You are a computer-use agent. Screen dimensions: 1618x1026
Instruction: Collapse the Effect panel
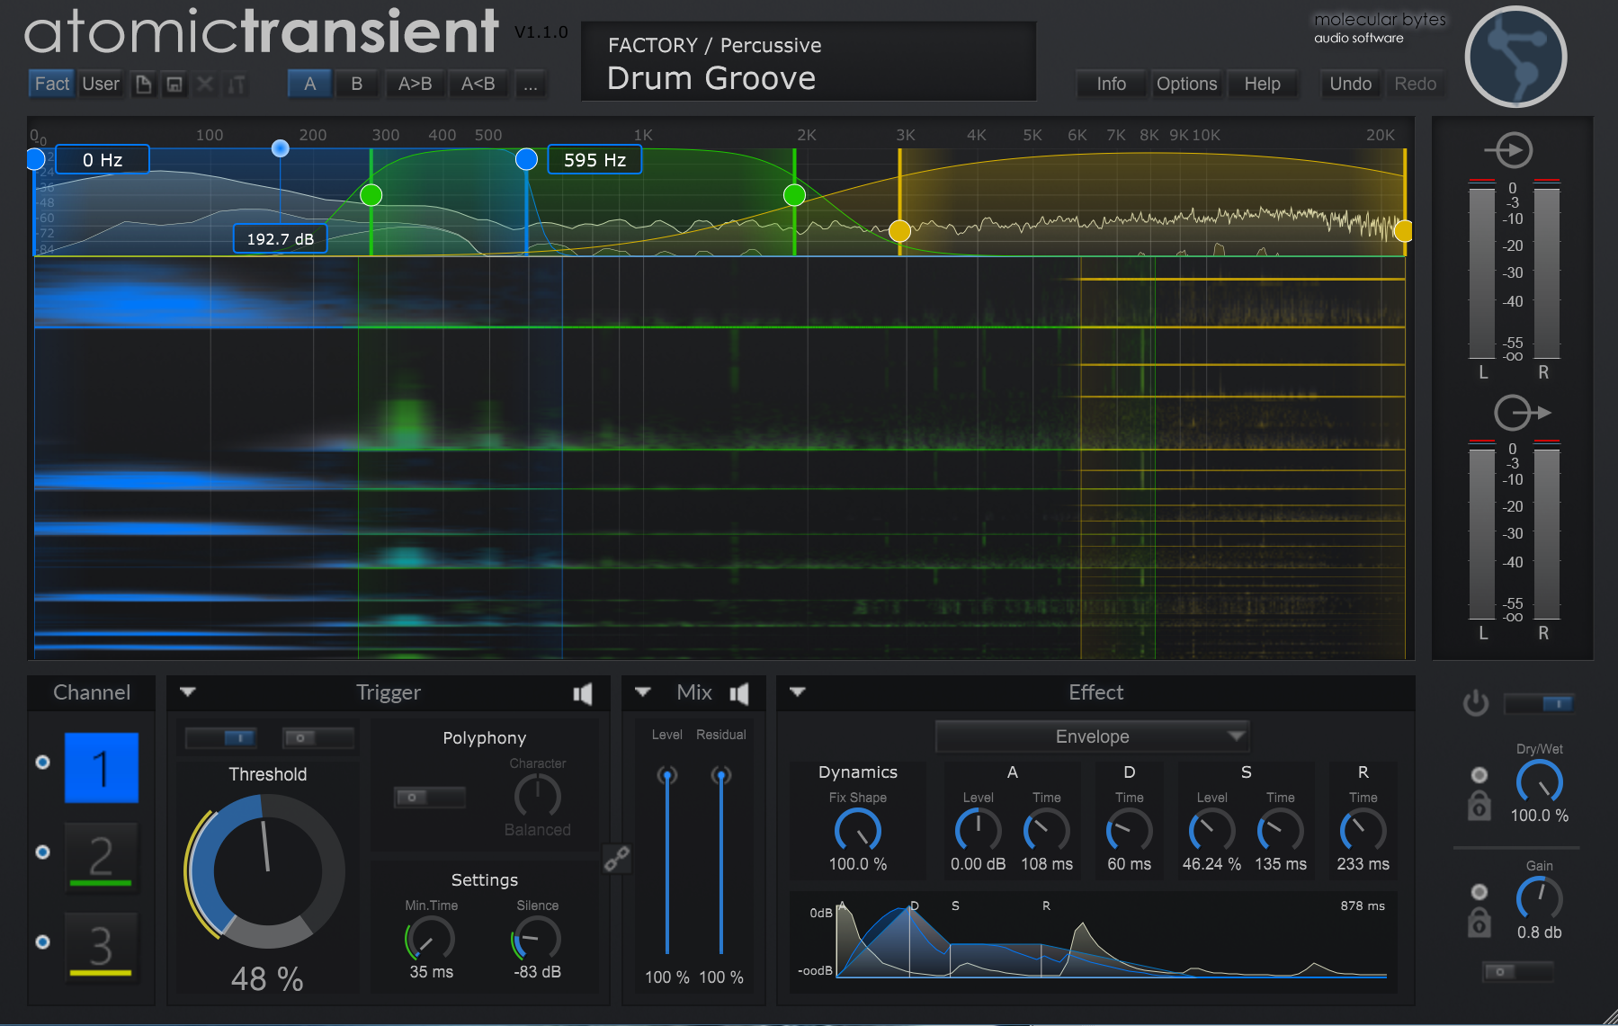(796, 692)
